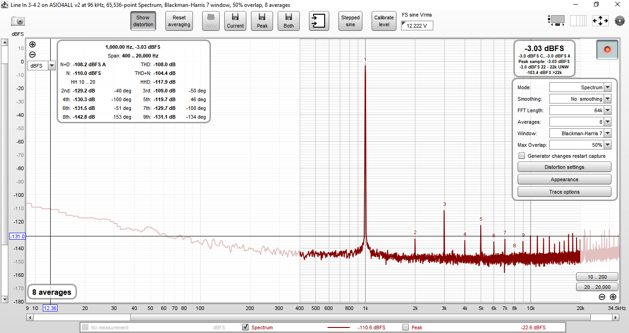Open the input import arrow icon
Screen dimensions: 629x333
tap(319, 21)
